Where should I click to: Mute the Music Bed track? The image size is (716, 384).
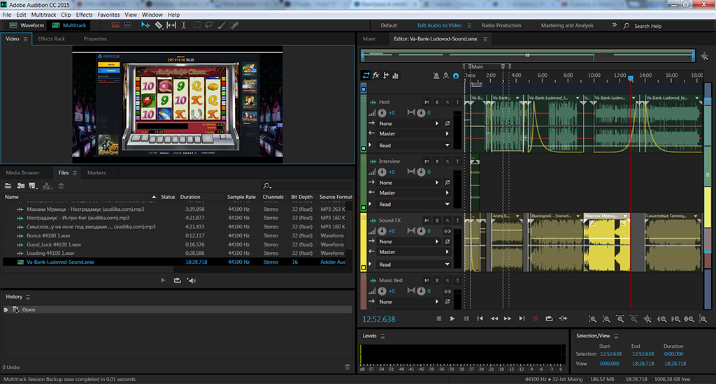click(427, 281)
